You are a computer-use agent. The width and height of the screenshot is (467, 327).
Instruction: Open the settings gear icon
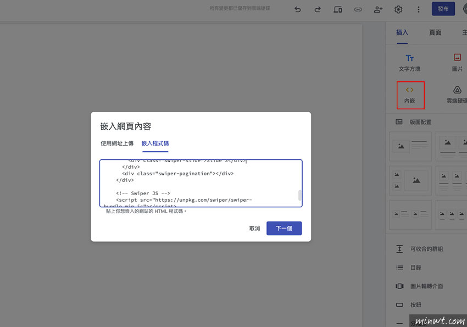tap(398, 9)
